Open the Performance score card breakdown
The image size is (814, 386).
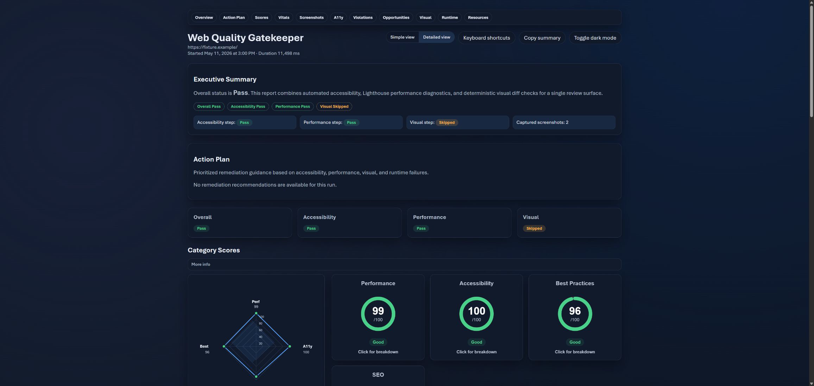click(x=378, y=317)
